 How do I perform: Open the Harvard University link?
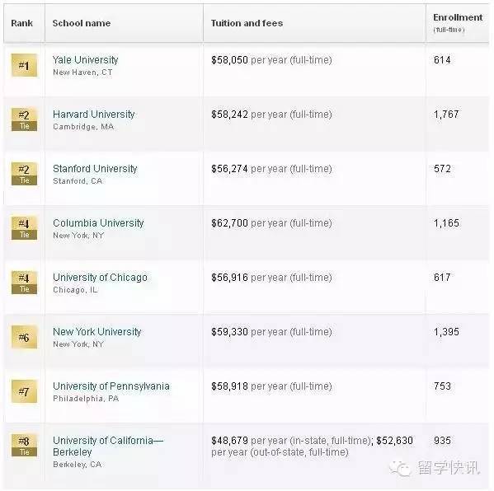93,115
